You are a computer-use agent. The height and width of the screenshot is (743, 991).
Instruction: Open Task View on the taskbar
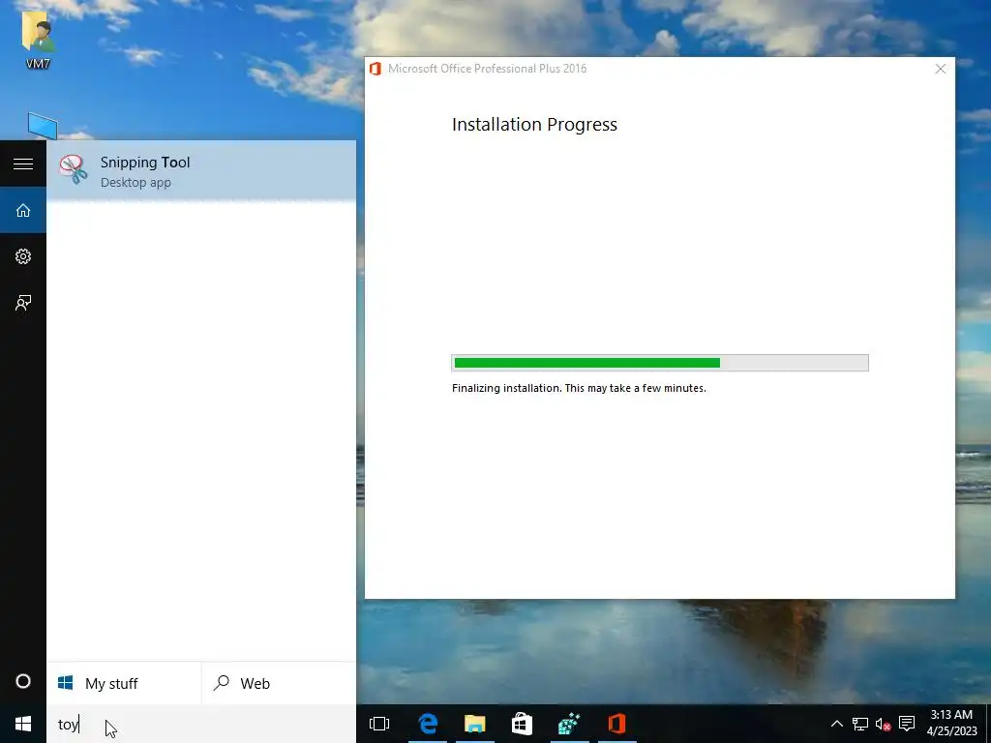[379, 724]
